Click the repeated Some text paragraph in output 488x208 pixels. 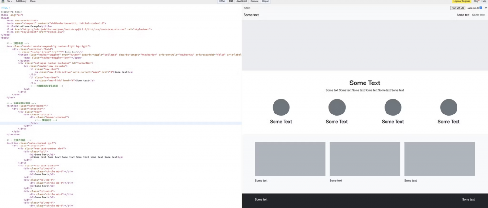[365, 90]
